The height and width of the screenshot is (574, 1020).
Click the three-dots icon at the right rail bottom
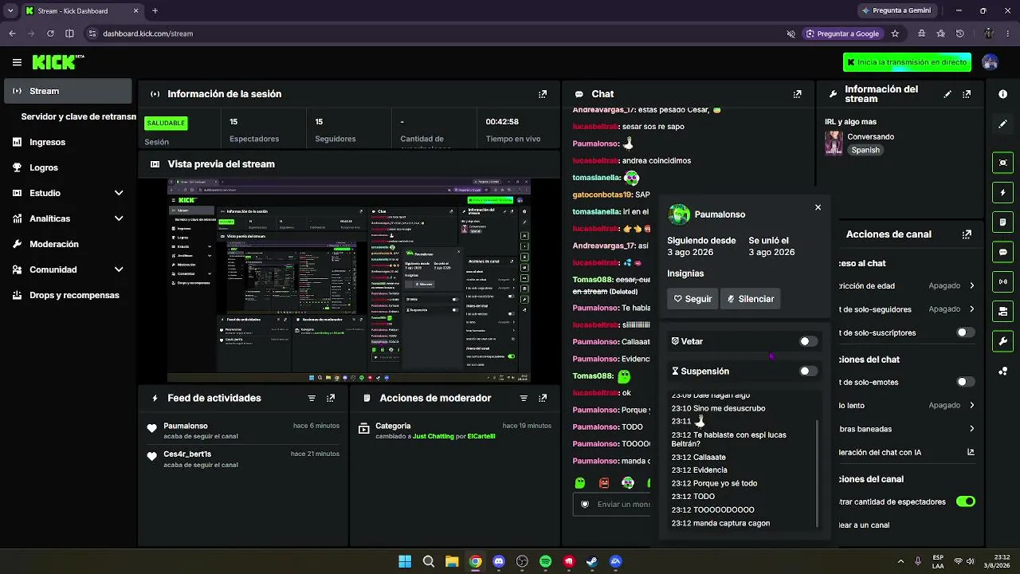pyautogui.click(x=1002, y=371)
